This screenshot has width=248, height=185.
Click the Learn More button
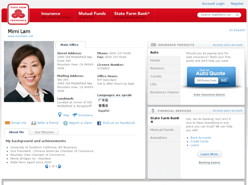coord(209,154)
